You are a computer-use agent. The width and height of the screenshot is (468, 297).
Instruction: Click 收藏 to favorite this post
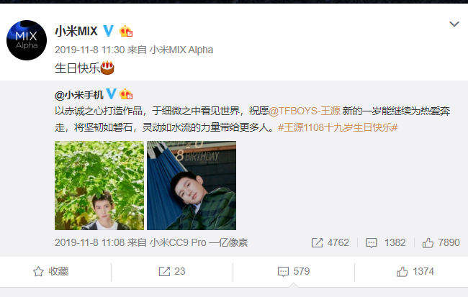pos(50,271)
